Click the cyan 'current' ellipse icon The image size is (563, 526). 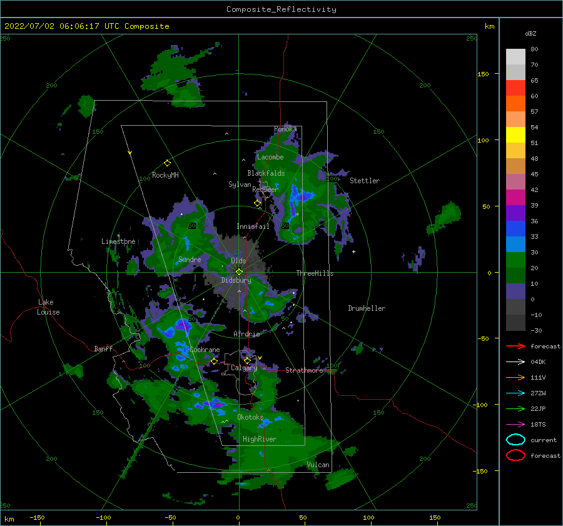coord(515,440)
